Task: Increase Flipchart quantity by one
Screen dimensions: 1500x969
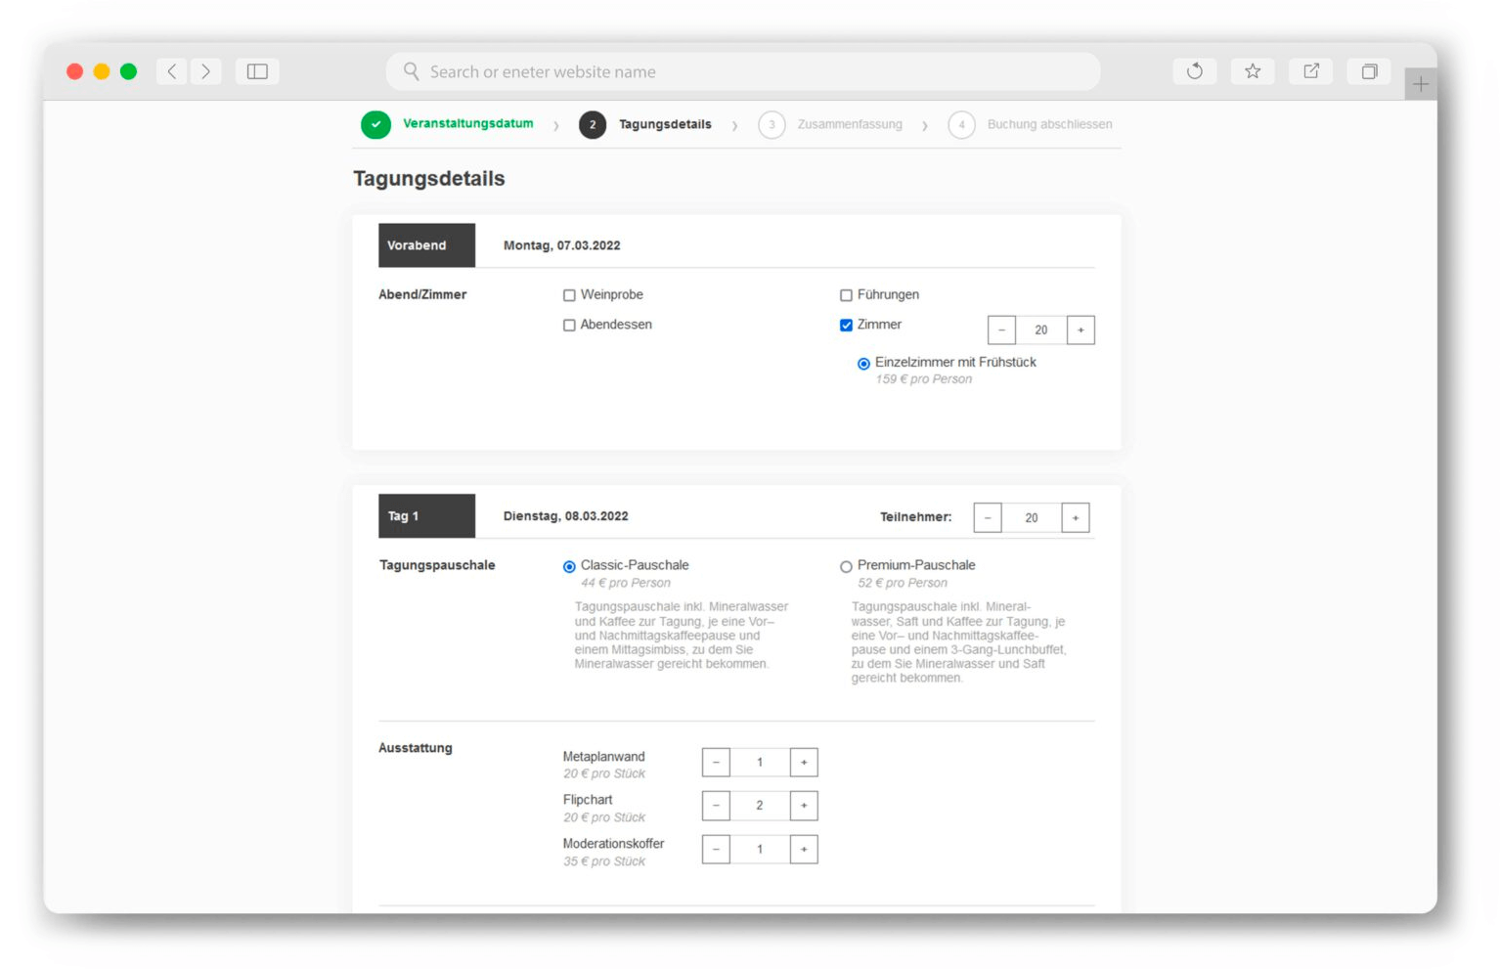Action: pyautogui.click(x=803, y=806)
